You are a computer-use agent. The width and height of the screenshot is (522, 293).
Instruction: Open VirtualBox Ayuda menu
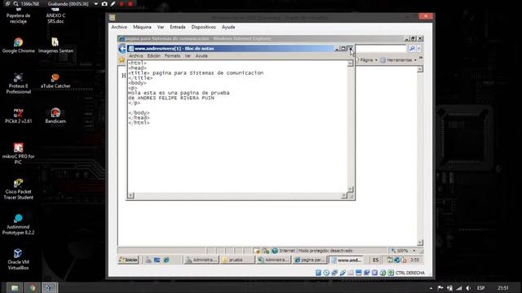coord(228,27)
